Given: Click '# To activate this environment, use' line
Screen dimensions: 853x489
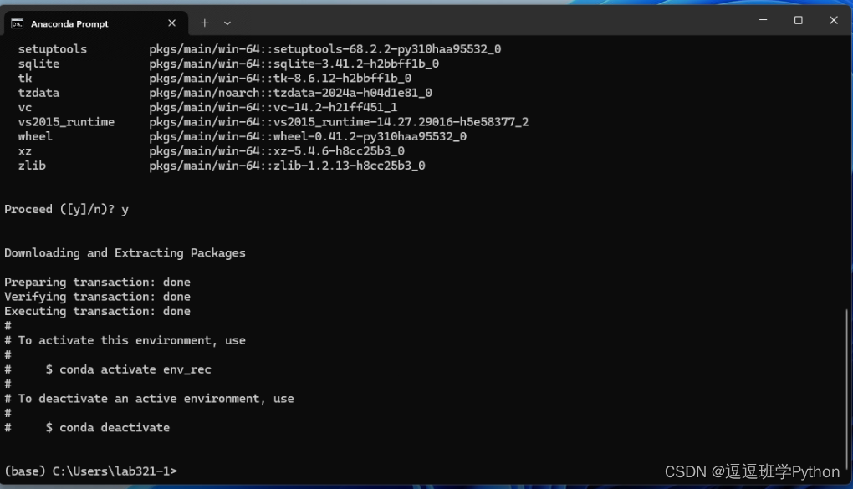Looking at the screenshot, I should point(125,340).
